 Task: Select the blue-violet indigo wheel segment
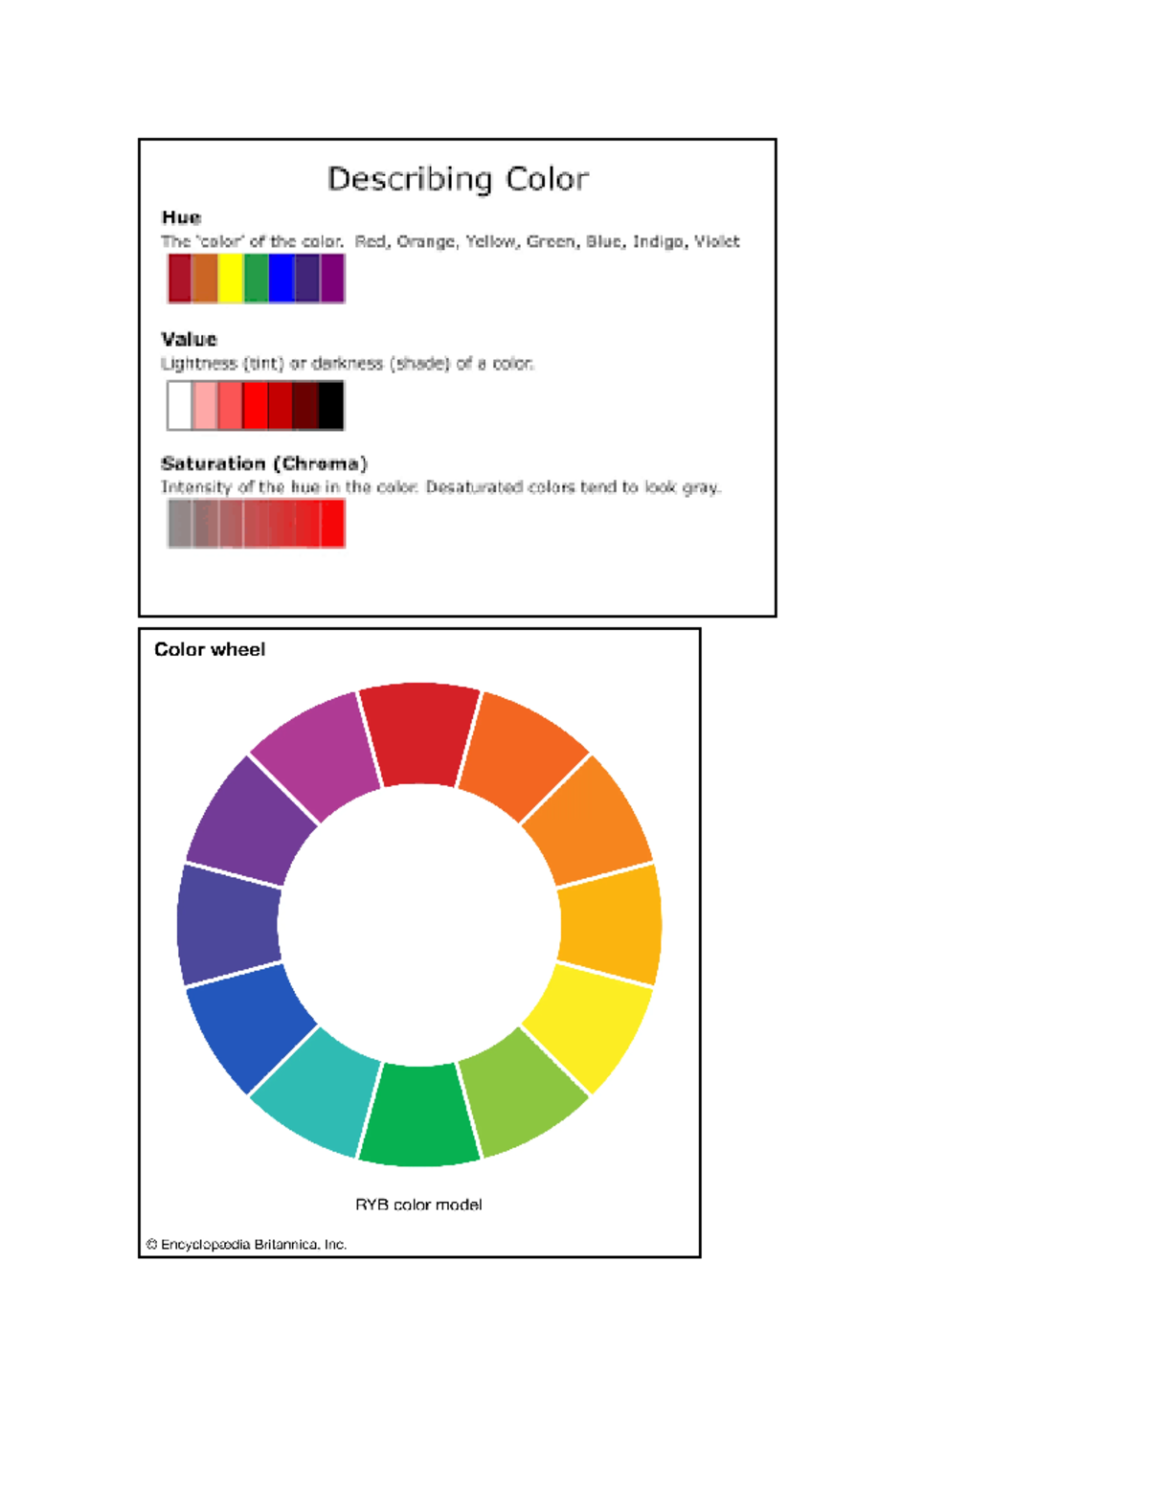228,925
